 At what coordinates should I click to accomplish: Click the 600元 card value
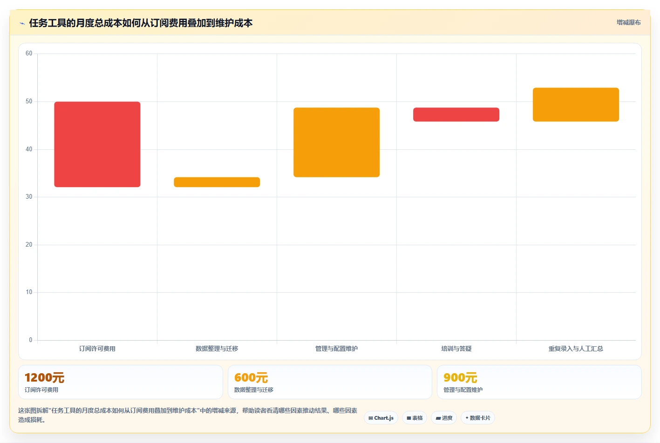(x=251, y=377)
